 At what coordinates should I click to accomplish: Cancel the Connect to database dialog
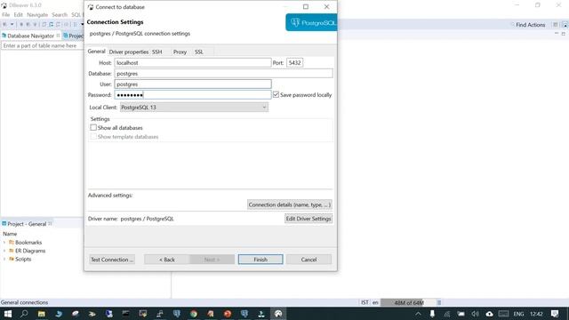tap(309, 260)
